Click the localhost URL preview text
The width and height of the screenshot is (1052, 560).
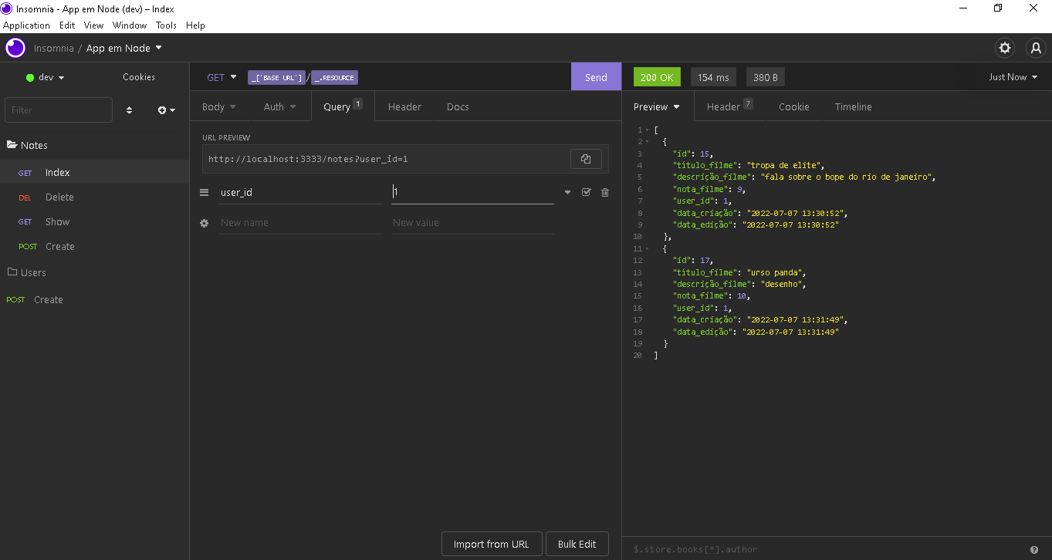(x=308, y=159)
